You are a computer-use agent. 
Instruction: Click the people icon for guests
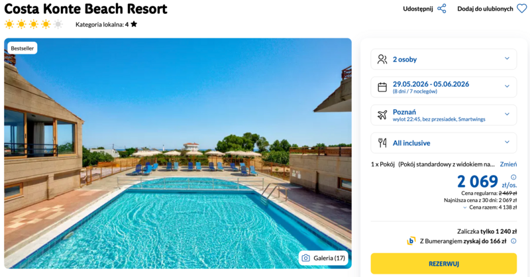(x=382, y=59)
